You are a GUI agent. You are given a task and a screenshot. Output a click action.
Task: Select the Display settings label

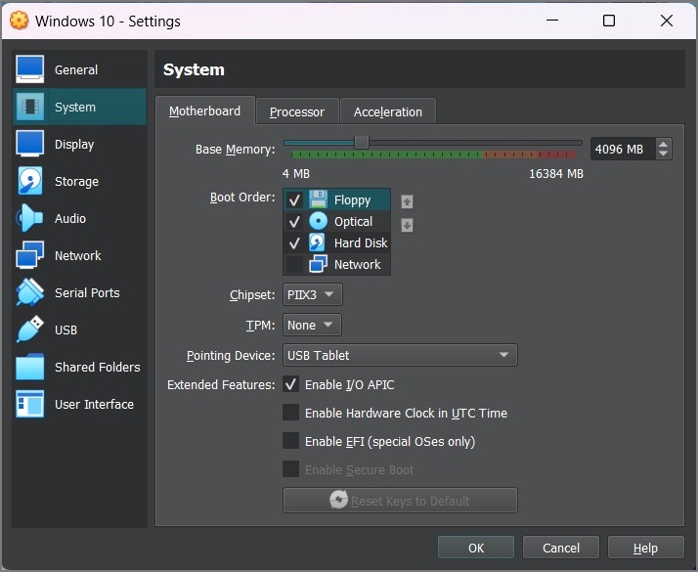pyautogui.click(x=74, y=145)
